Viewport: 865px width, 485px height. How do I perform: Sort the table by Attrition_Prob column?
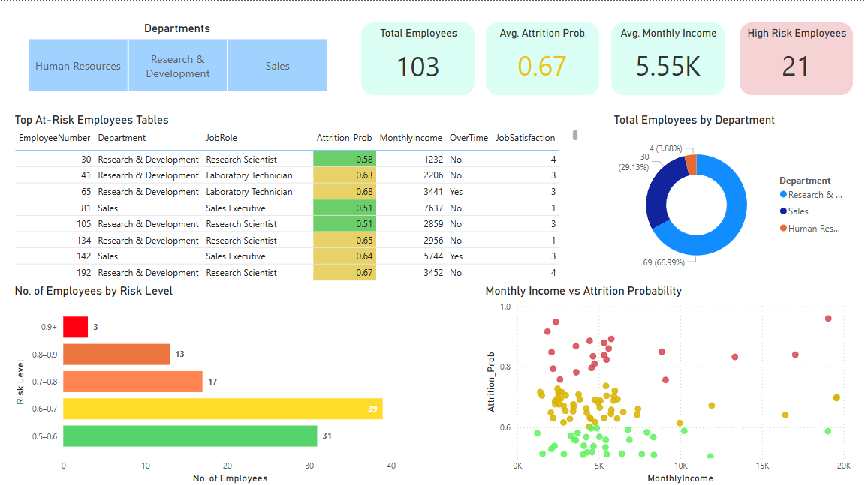point(345,137)
